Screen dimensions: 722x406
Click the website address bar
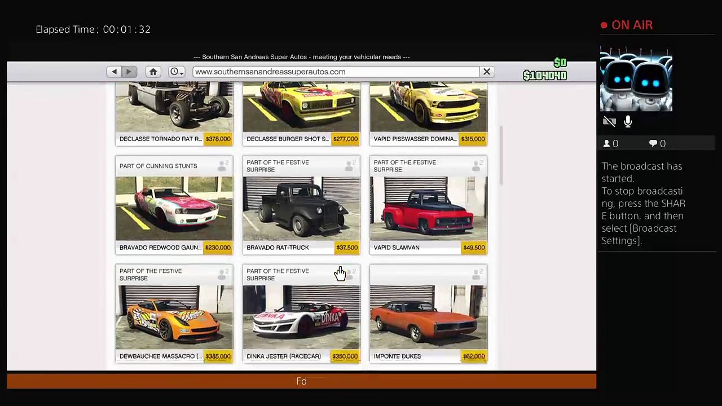click(x=336, y=72)
